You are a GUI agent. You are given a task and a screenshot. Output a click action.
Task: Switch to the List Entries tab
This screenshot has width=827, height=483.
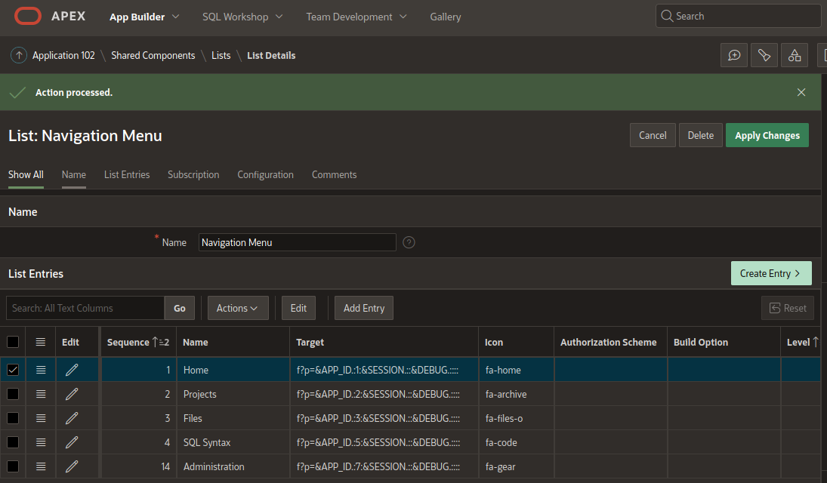127,174
